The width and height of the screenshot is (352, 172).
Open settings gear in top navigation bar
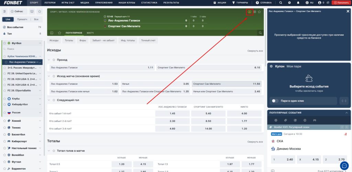pos(289,2)
